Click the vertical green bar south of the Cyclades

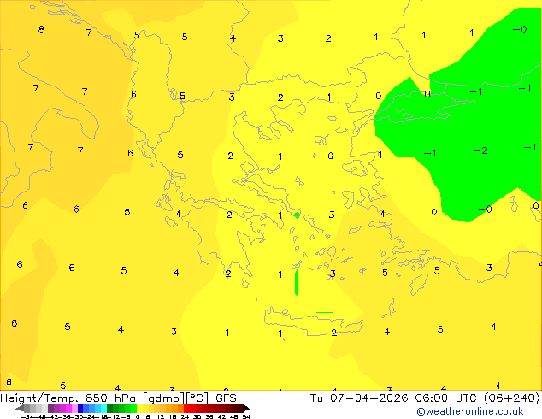click(x=297, y=282)
